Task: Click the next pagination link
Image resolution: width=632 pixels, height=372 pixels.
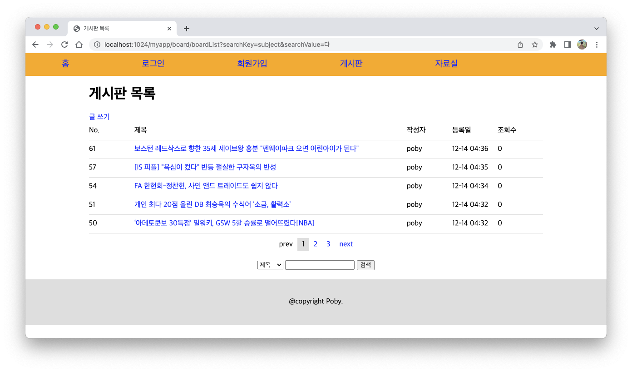Action: [x=346, y=244]
